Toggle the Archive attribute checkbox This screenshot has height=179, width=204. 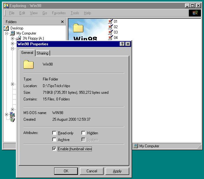pyautogui.click(x=54, y=140)
